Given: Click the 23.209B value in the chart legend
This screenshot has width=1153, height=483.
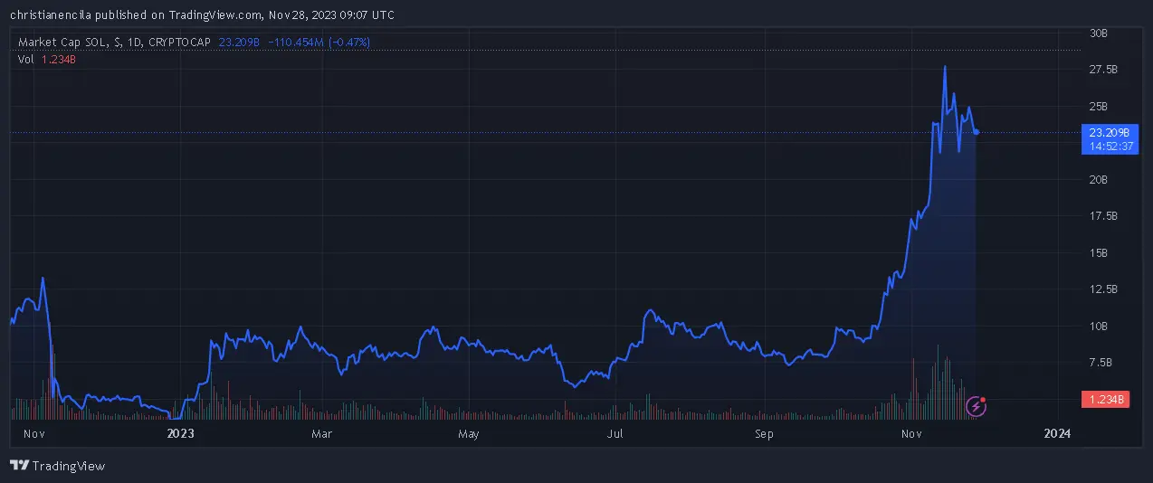Looking at the screenshot, I should (x=239, y=43).
